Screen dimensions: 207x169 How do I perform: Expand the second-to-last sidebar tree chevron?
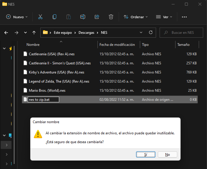6,154
